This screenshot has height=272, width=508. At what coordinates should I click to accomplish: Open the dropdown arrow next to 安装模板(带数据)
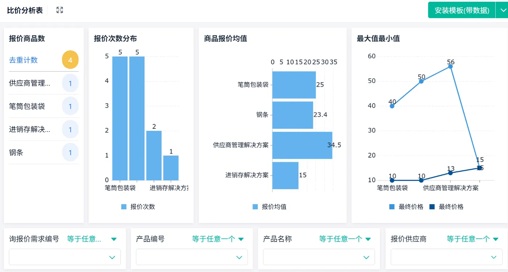(503, 10)
